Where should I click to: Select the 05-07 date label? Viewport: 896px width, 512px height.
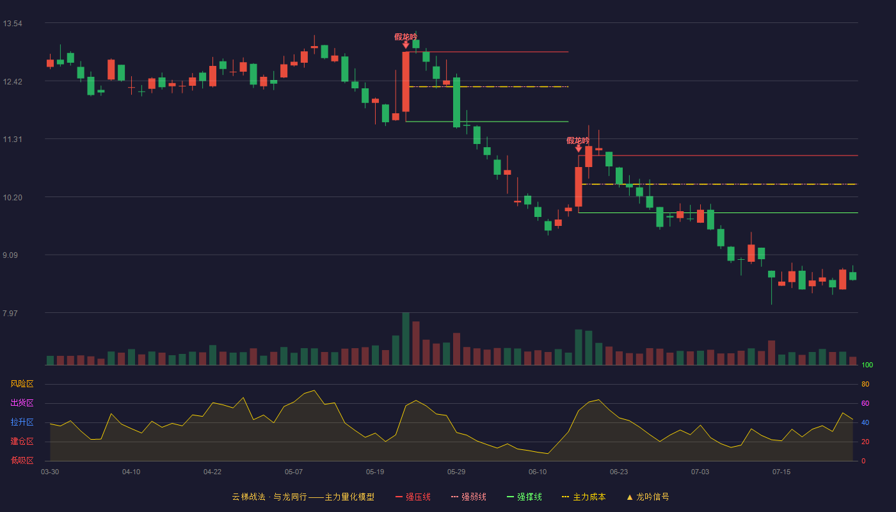tap(294, 472)
